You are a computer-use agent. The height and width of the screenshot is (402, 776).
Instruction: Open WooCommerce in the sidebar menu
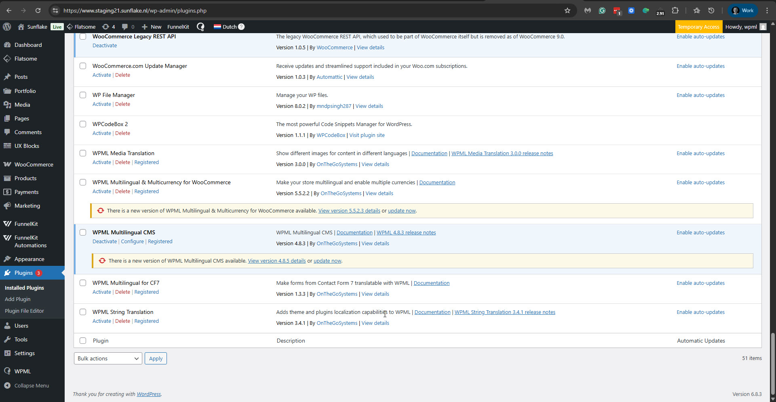coord(34,164)
